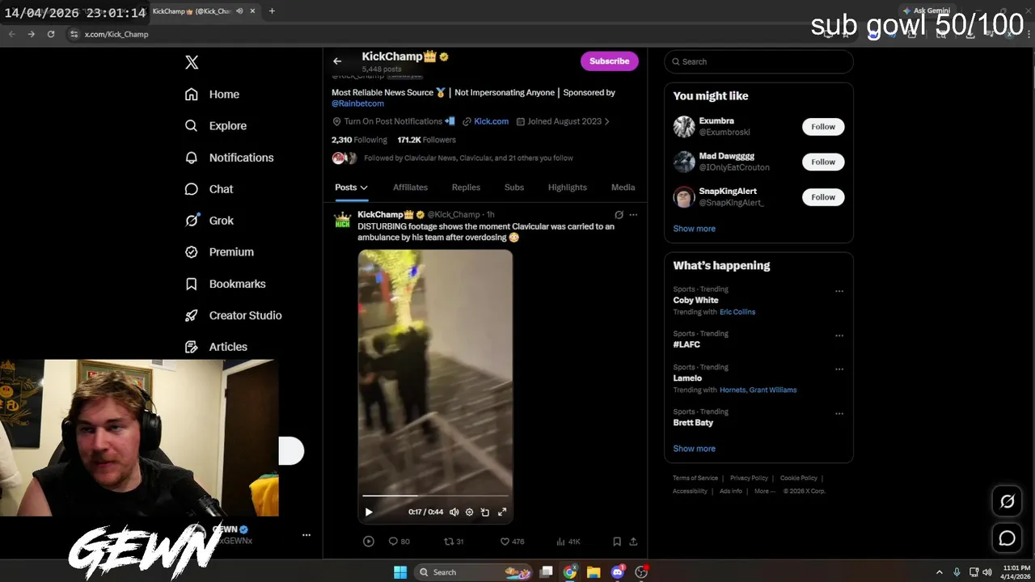Open video settings gear
The height and width of the screenshot is (582, 1035).
(x=469, y=512)
